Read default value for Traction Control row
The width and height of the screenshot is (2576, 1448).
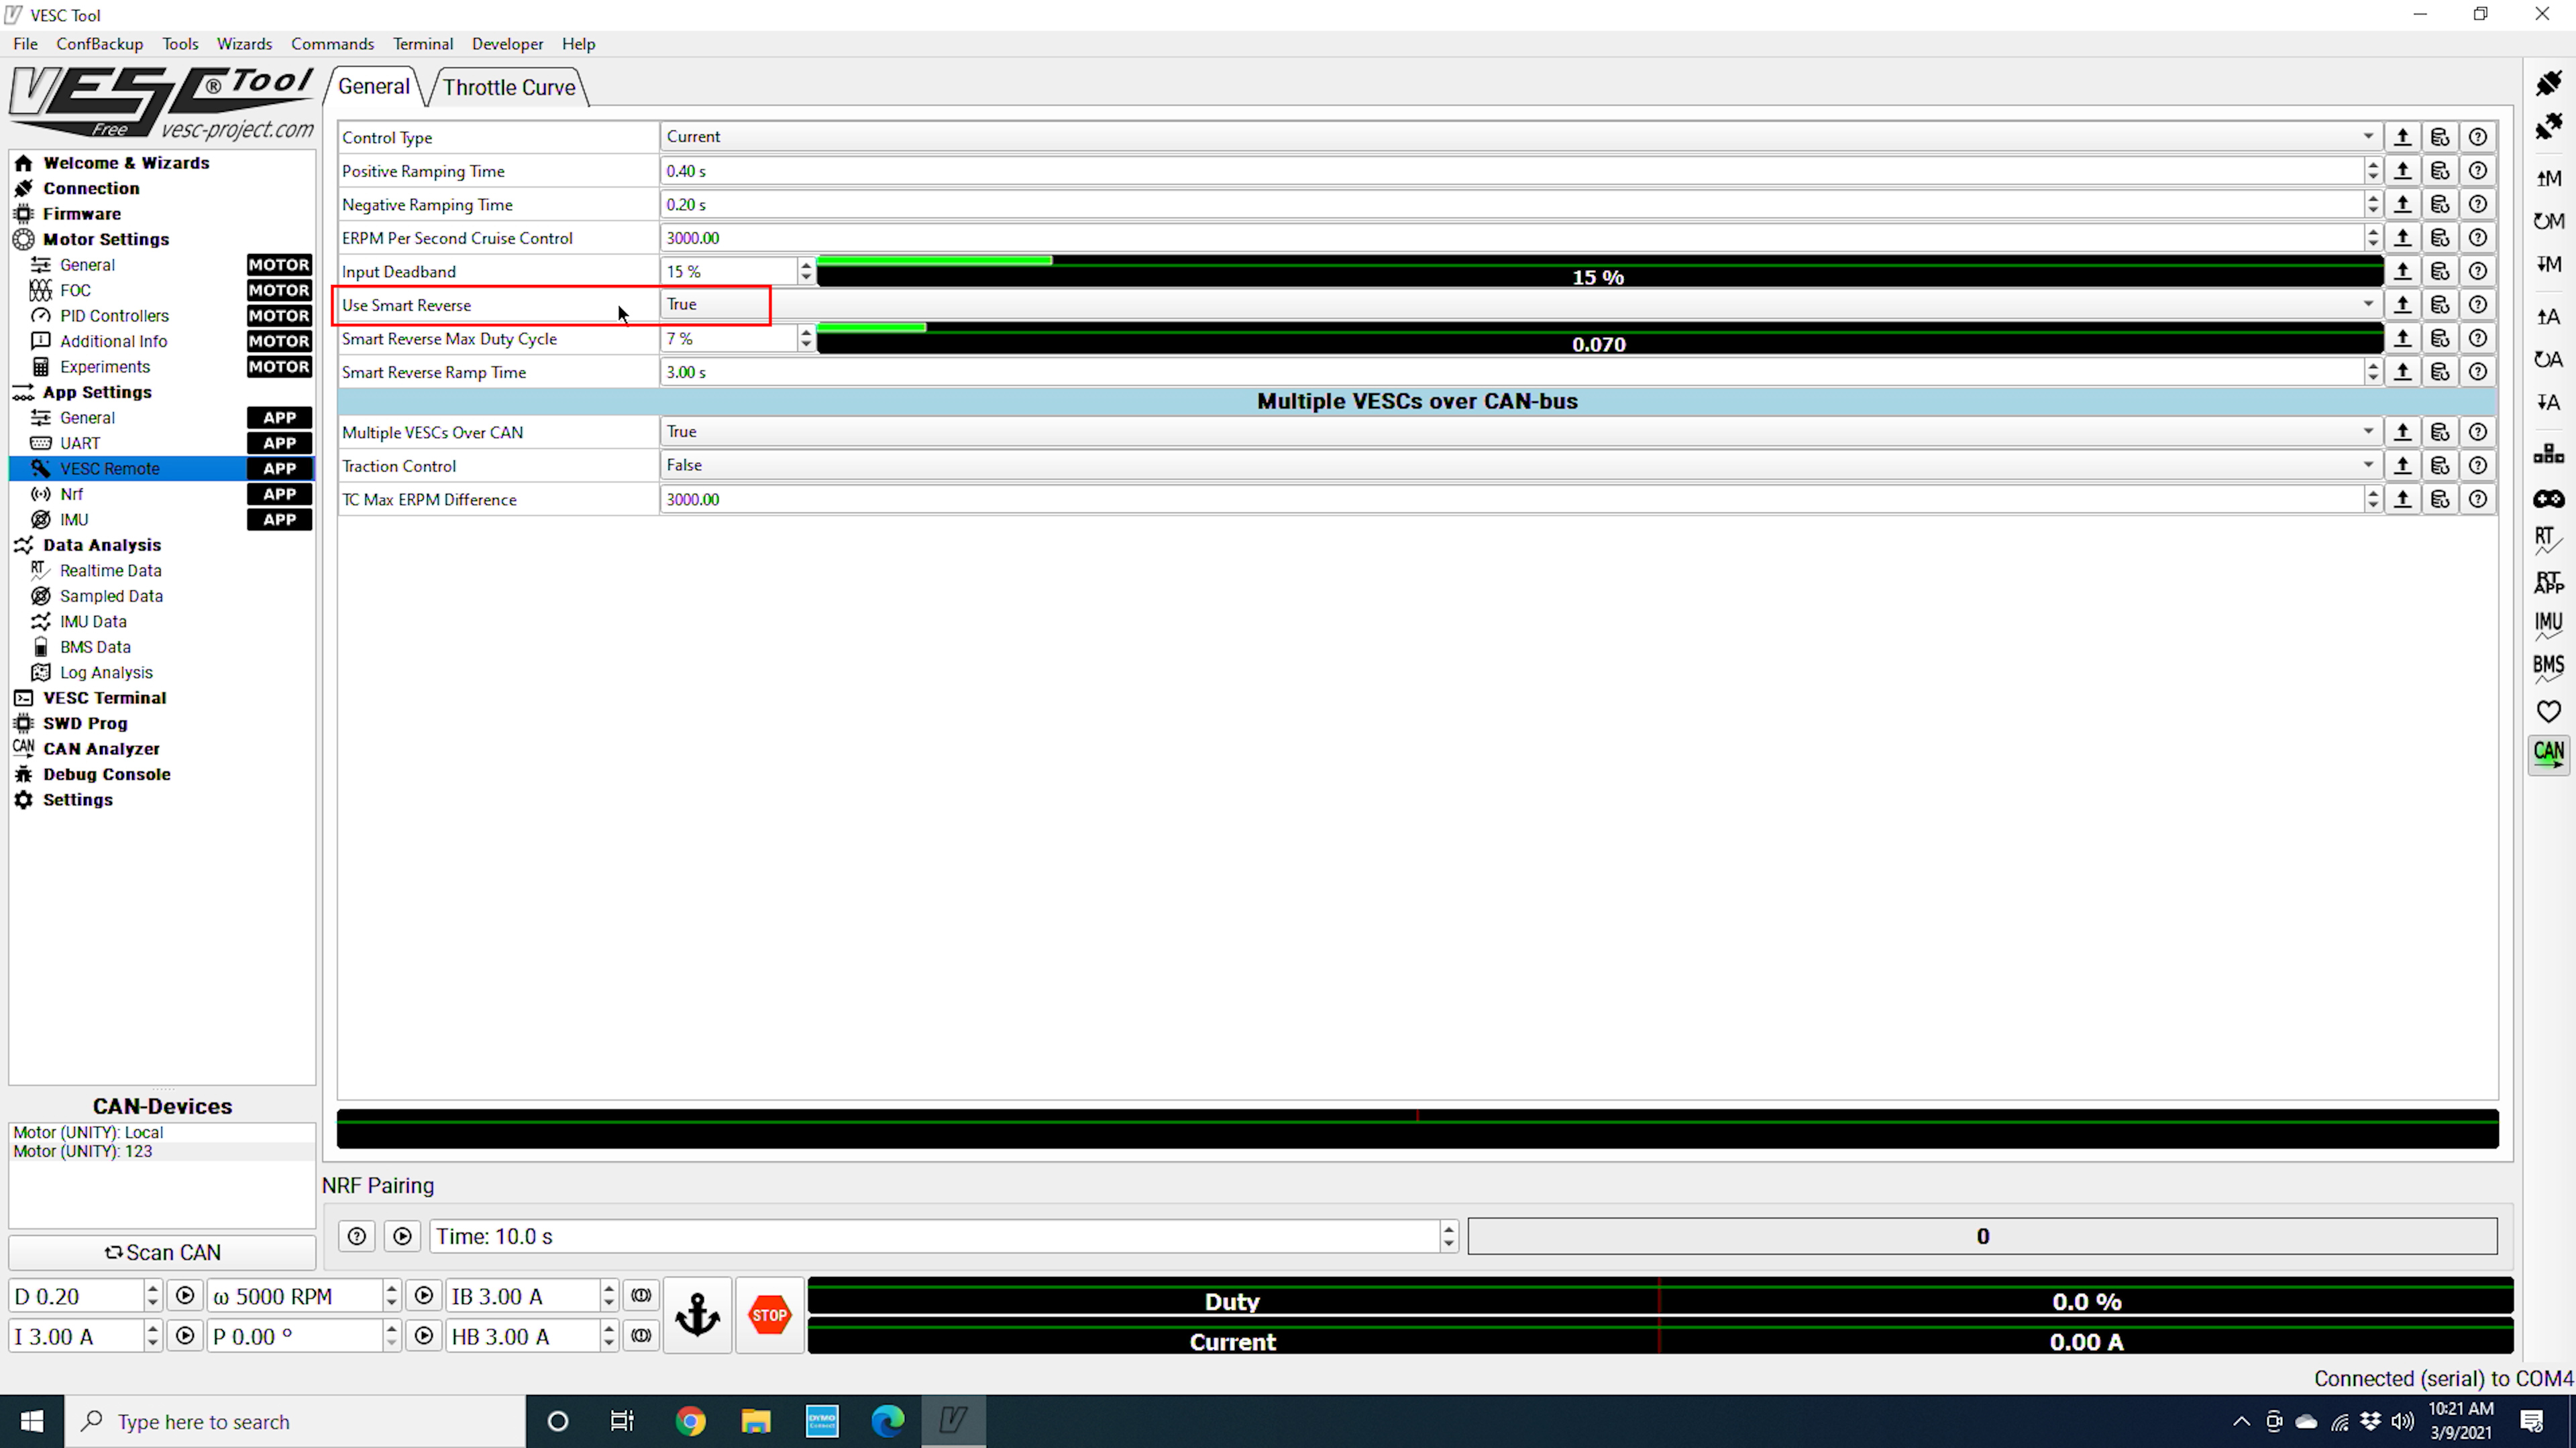(x=2440, y=466)
